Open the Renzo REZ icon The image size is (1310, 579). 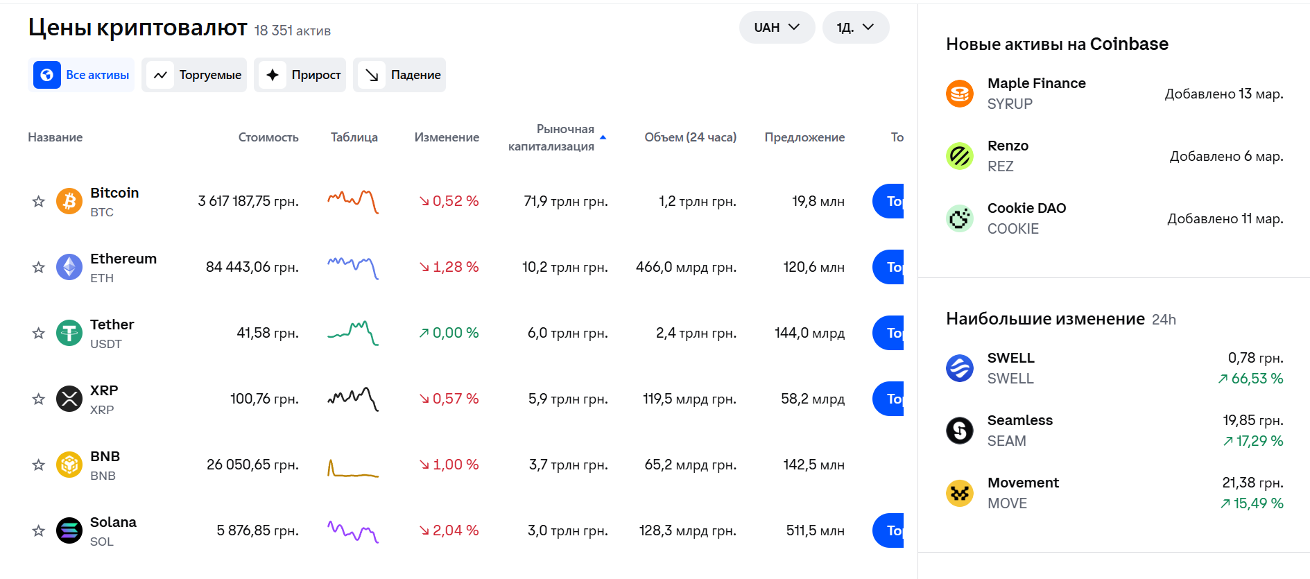click(960, 156)
